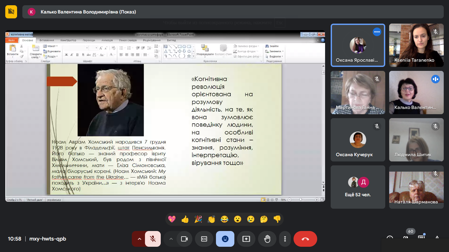Image resolution: width=449 pixels, height=252 pixels.
Task: Open Експрес-стилі quick styles gallery
Action: click(223, 51)
